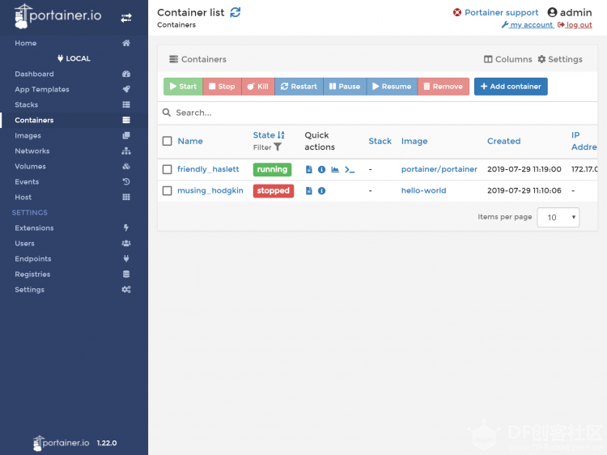Open inspect info icon for musing_hodgkin

click(321, 191)
